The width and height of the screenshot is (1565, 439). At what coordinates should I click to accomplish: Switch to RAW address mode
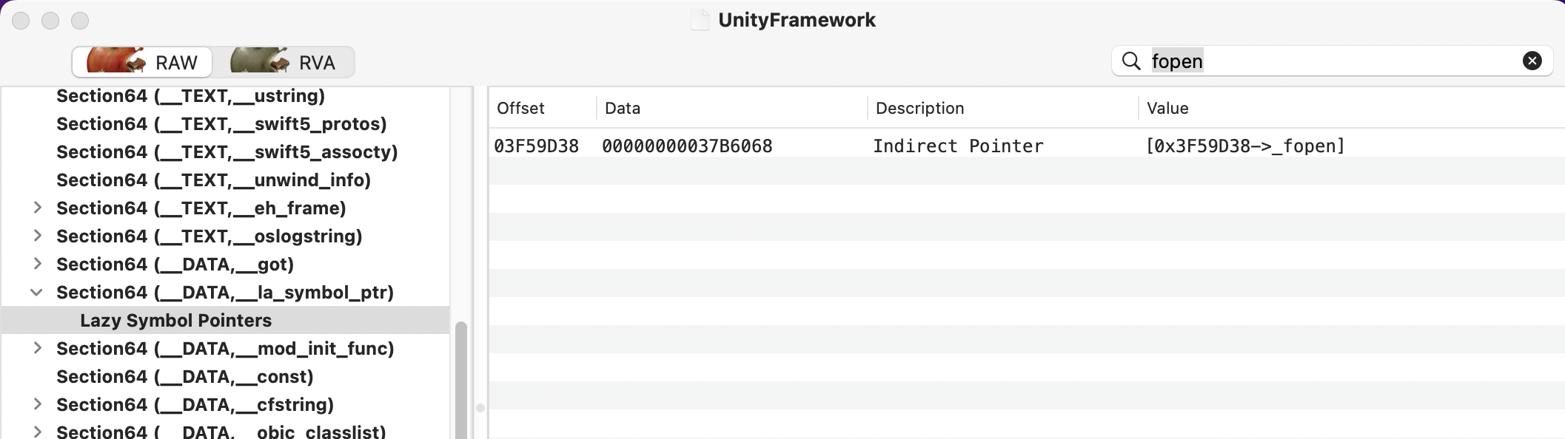coord(142,62)
